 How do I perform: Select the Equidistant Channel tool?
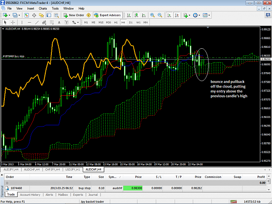(x=44, y=22)
